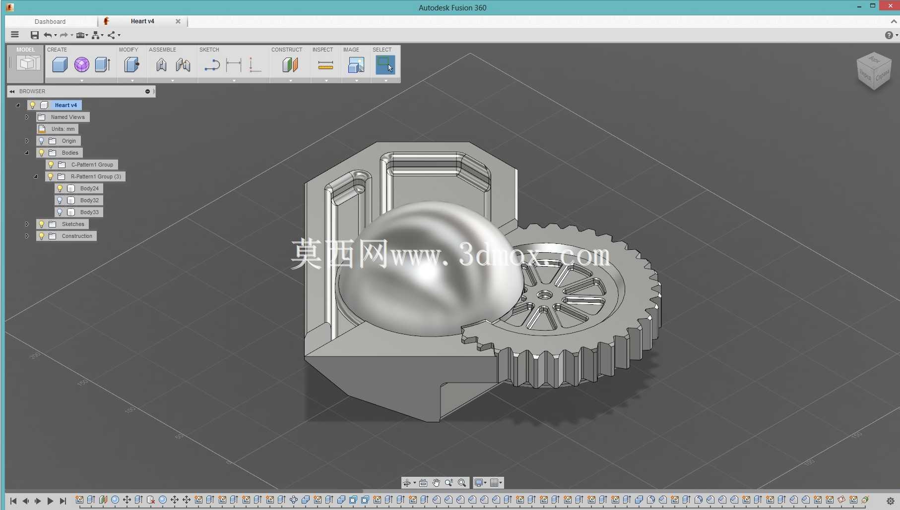
Task: Select the Construct plane tool icon
Action: coord(290,64)
